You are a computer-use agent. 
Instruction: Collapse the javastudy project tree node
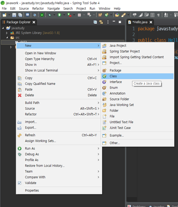pyautogui.click(x=3, y=28)
